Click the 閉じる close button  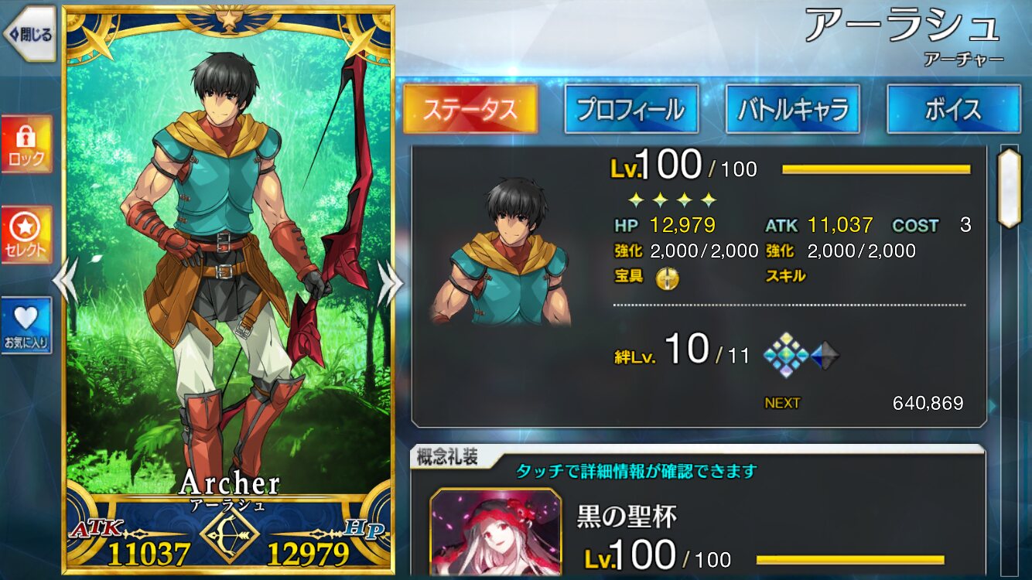[30, 34]
